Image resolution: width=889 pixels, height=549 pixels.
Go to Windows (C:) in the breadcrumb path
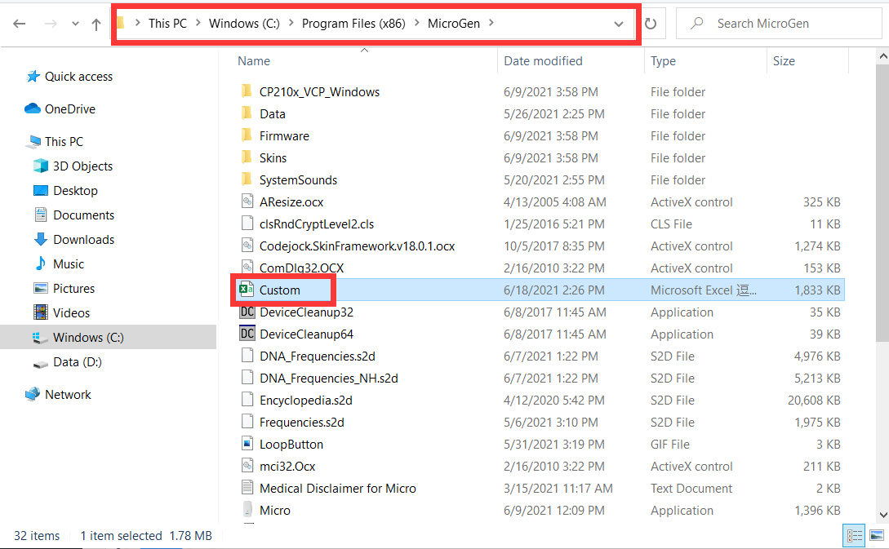pos(244,23)
